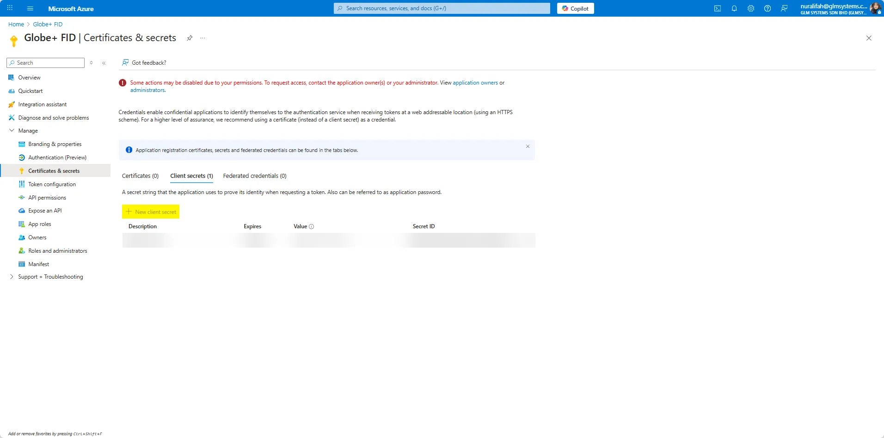Open the apps grid waffle icon
Viewport: 884px width, 438px height.
coord(10,8)
